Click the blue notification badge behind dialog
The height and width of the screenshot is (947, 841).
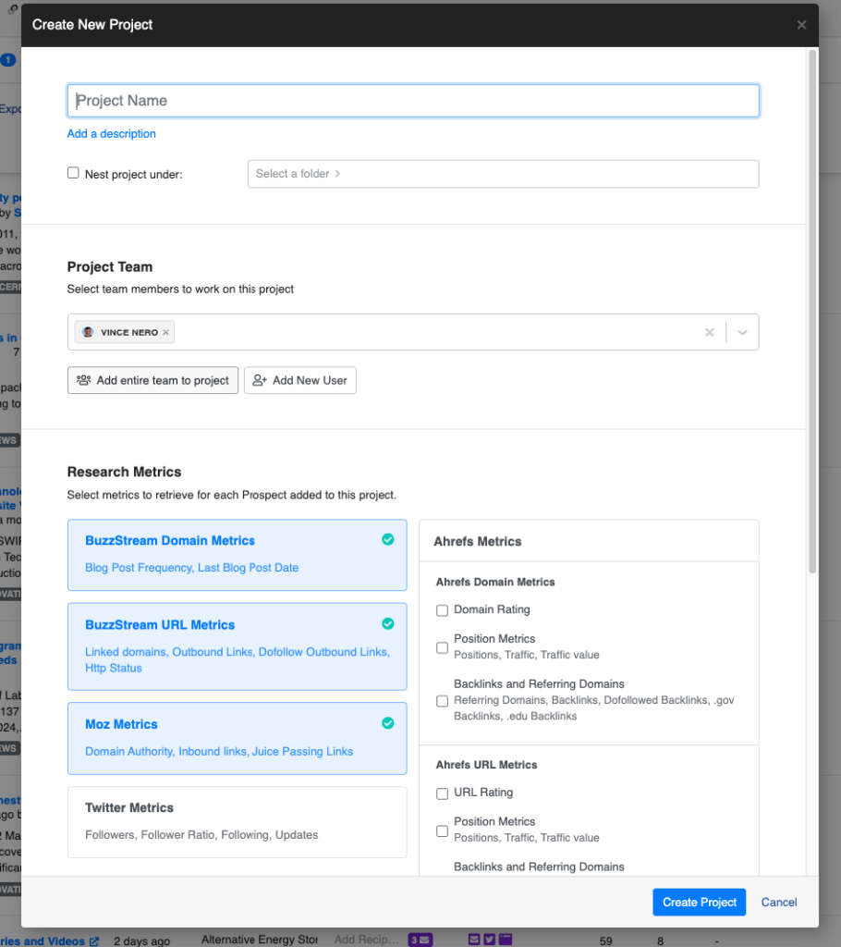[x=7, y=60]
